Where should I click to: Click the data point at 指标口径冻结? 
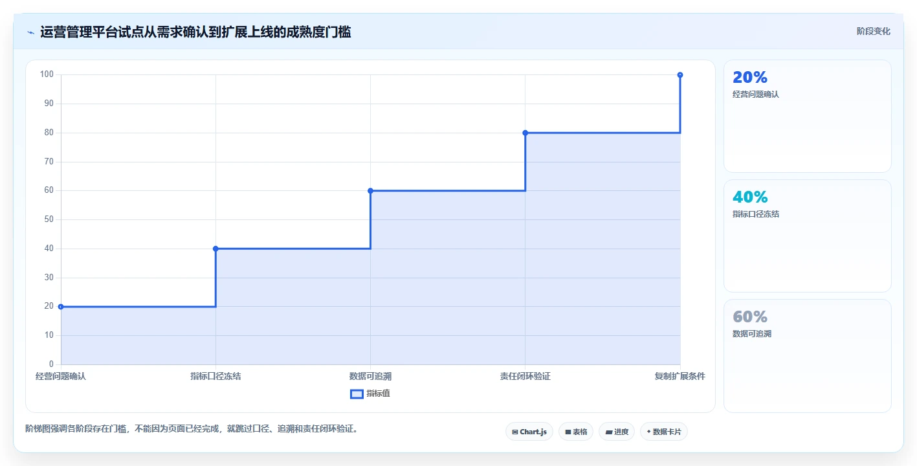(215, 249)
